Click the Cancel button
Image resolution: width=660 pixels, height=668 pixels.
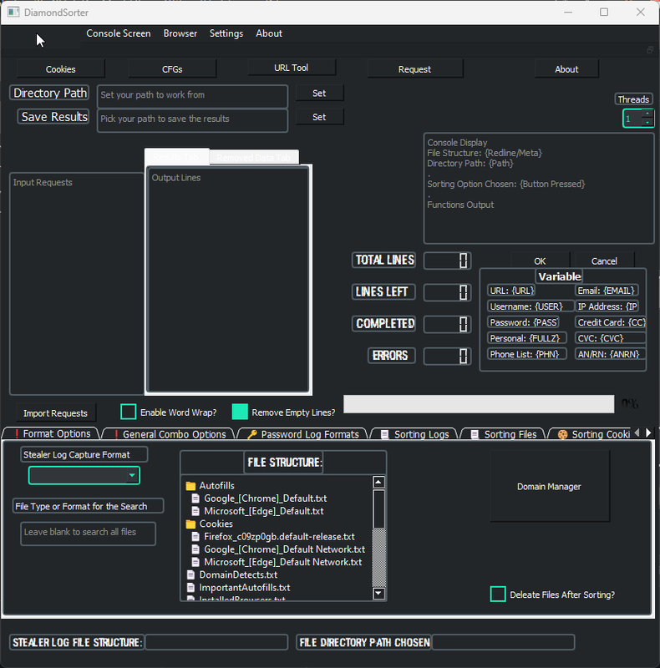pyautogui.click(x=604, y=261)
